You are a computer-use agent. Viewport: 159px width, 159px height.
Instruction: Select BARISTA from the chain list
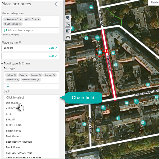click(x=11, y=120)
